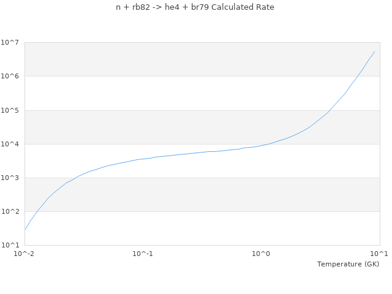The image size is (392, 294).
Task: Click the chart title about rb82 rate
Action: coord(195,7)
